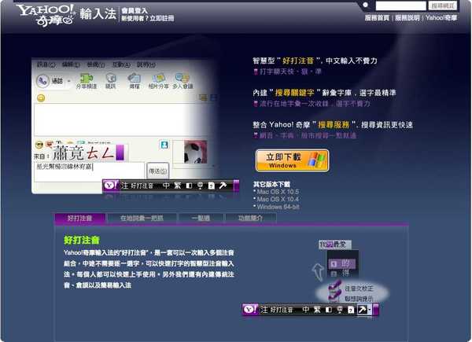Switch to the 一點通 tab
This screenshot has width=472, height=342.
201,219
